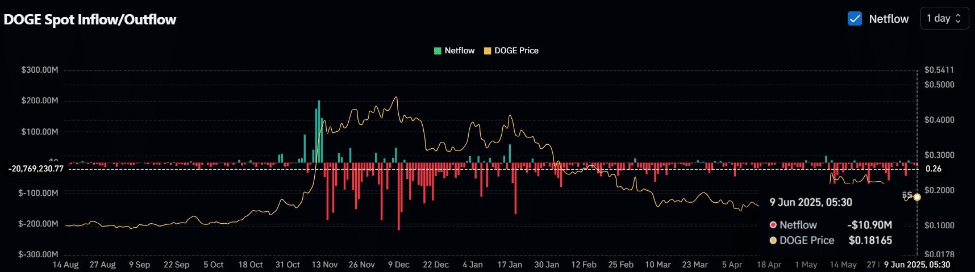Viewport: 975px width, 272px height.
Task: Click the $-100.00M left axis label
Action: (39, 193)
